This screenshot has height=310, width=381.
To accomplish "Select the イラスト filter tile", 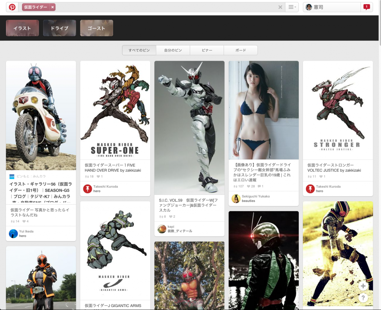I will point(22,28).
